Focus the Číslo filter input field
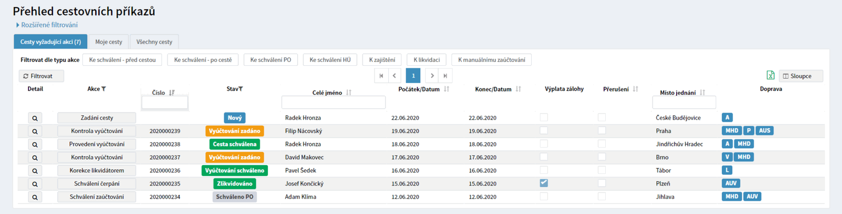This screenshot has width=842, height=214. click(165, 103)
